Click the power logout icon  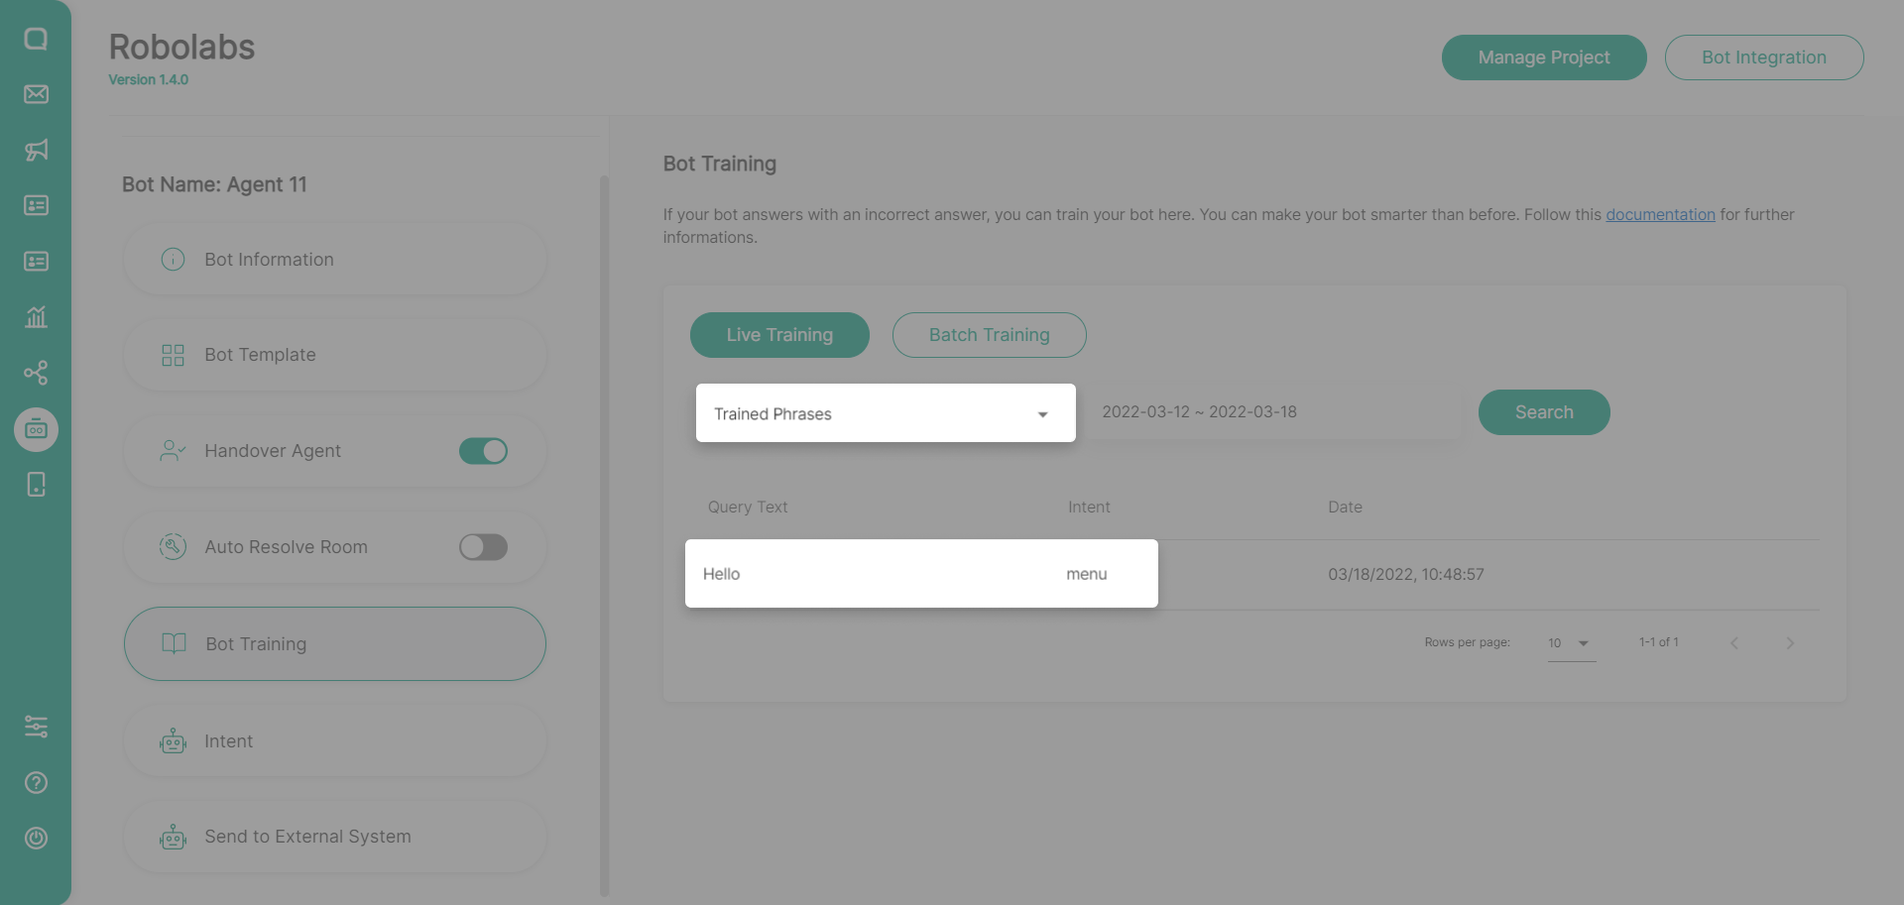[36, 839]
